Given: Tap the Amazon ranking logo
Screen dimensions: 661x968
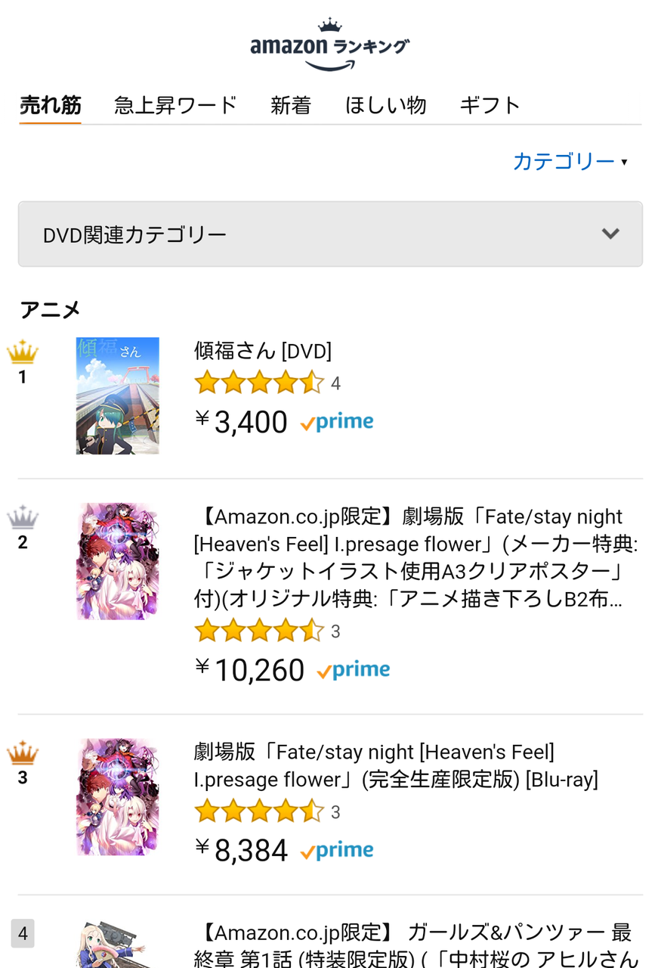Looking at the screenshot, I should coord(330,45).
